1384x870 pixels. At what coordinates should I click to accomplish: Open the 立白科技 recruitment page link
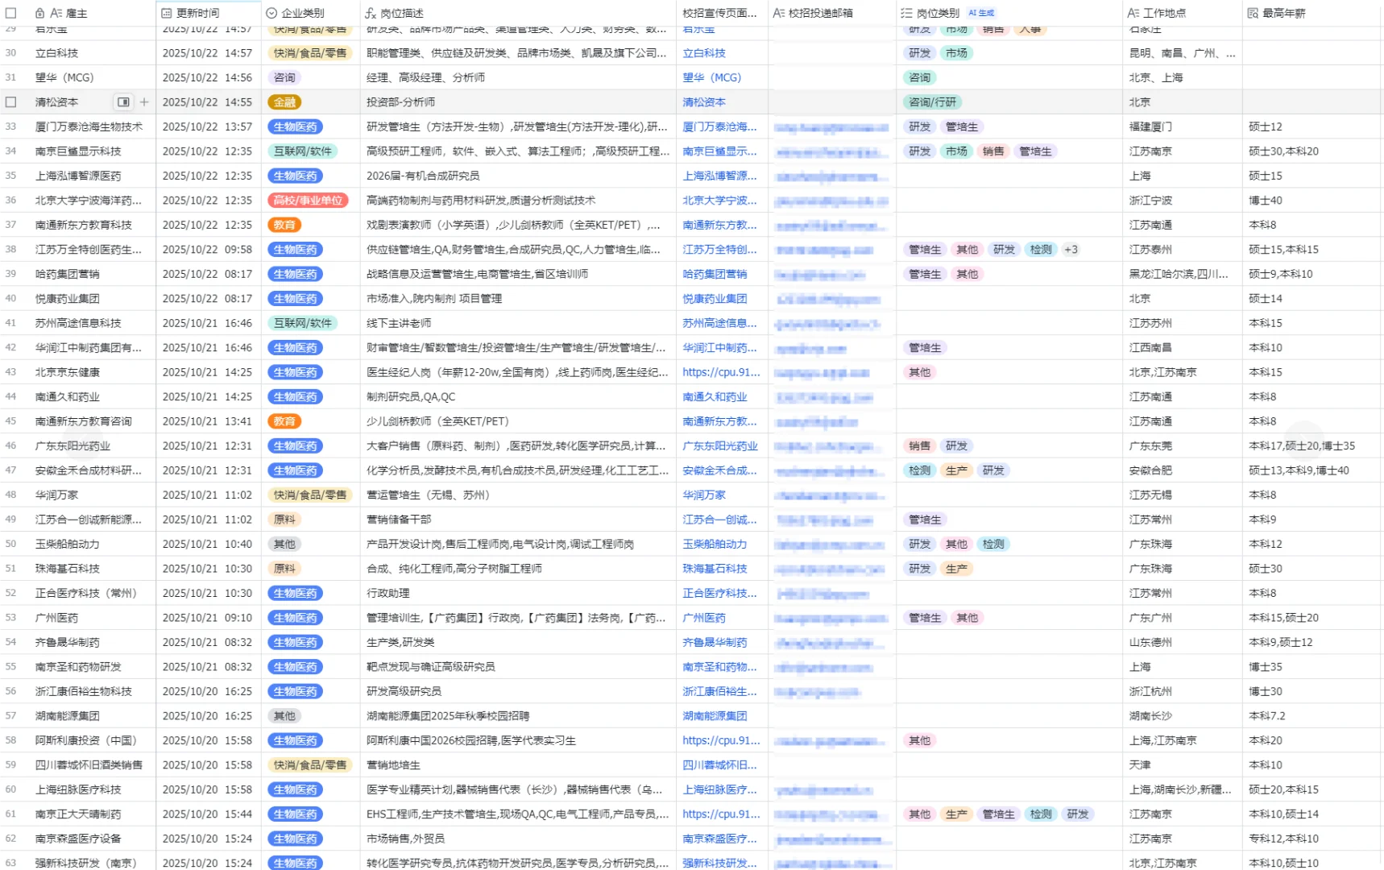click(x=704, y=53)
